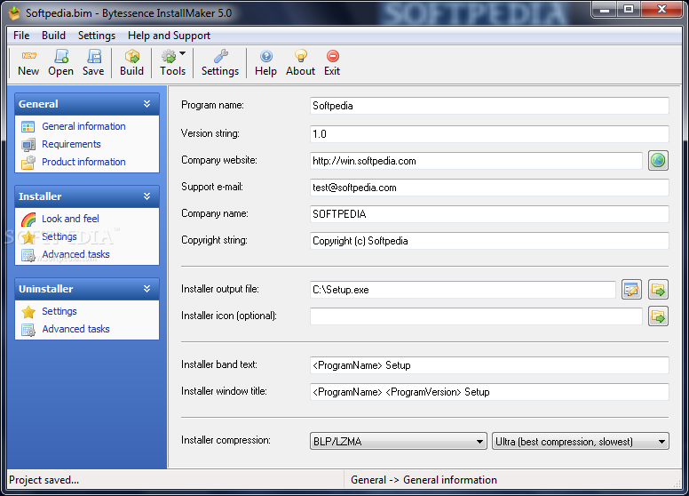
Task: Go to the General information page
Action: (x=83, y=126)
